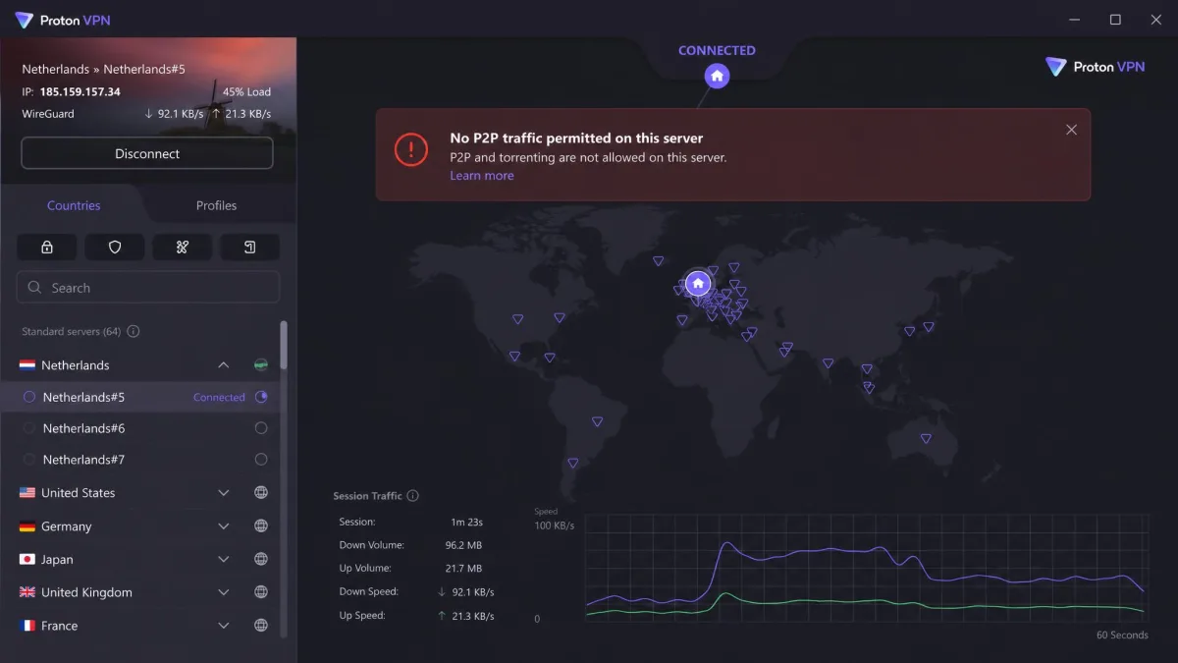Select the server marker over Iceland

(658, 261)
